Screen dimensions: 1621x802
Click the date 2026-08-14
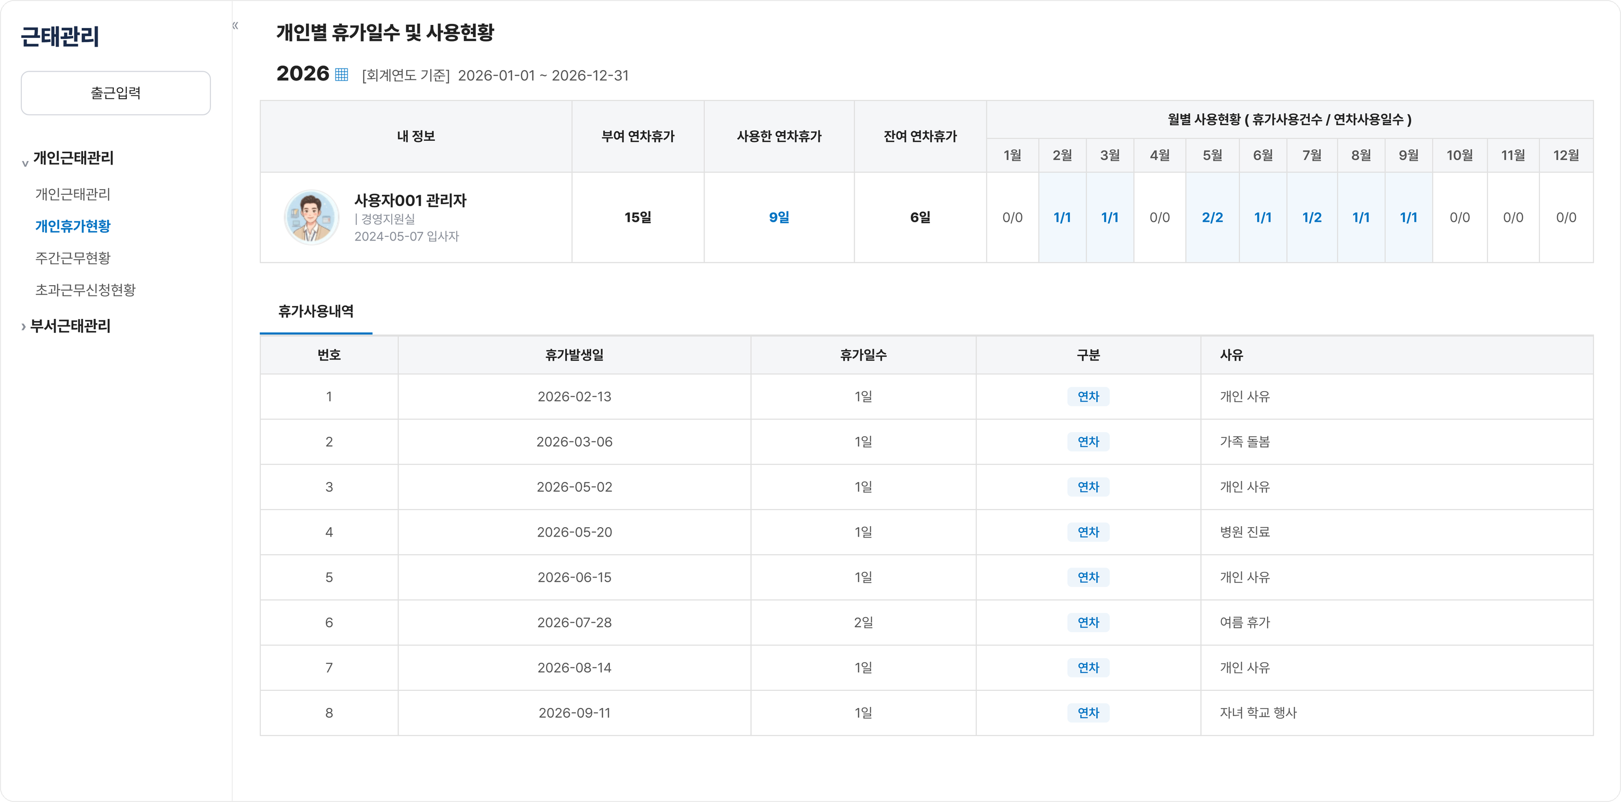click(x=575, y=668)
